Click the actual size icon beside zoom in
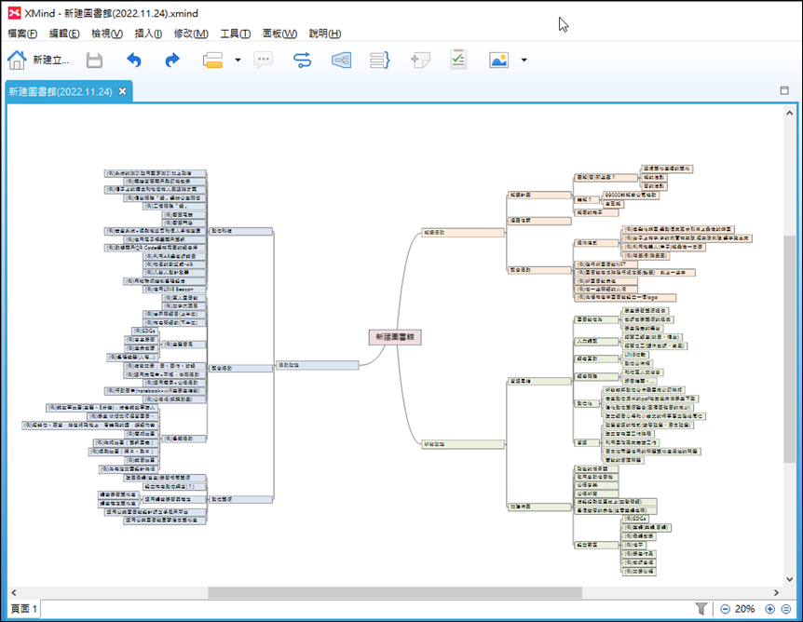The height and width of the screenshot is (622, 803). coord(786,609)
